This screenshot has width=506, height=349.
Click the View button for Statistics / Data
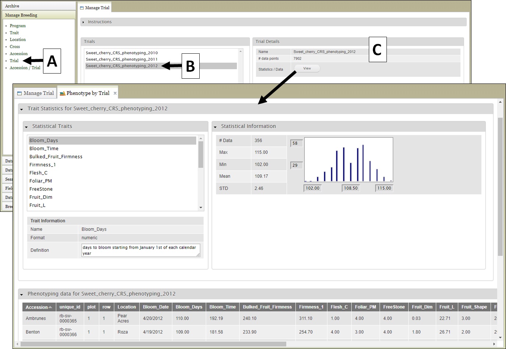pos(307,68)
